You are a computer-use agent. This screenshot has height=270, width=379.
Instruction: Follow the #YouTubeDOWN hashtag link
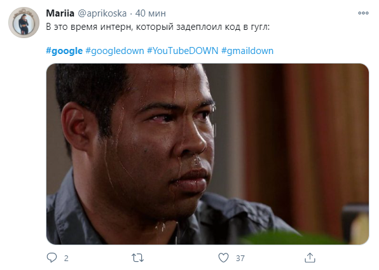point(183,51)
